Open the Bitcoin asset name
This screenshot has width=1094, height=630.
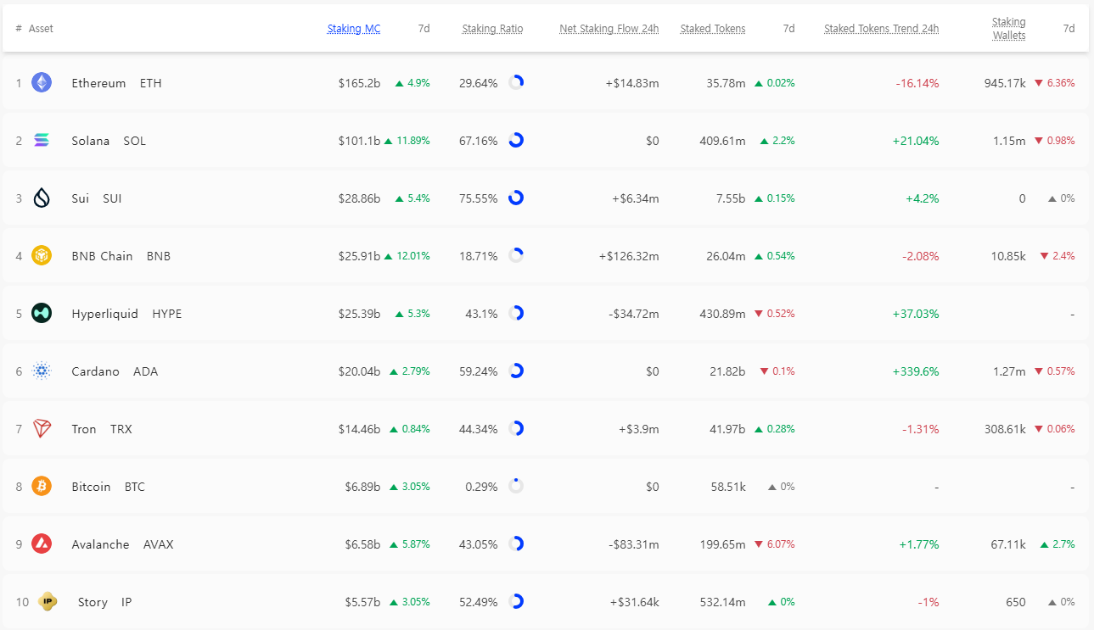tap(92, 487)
